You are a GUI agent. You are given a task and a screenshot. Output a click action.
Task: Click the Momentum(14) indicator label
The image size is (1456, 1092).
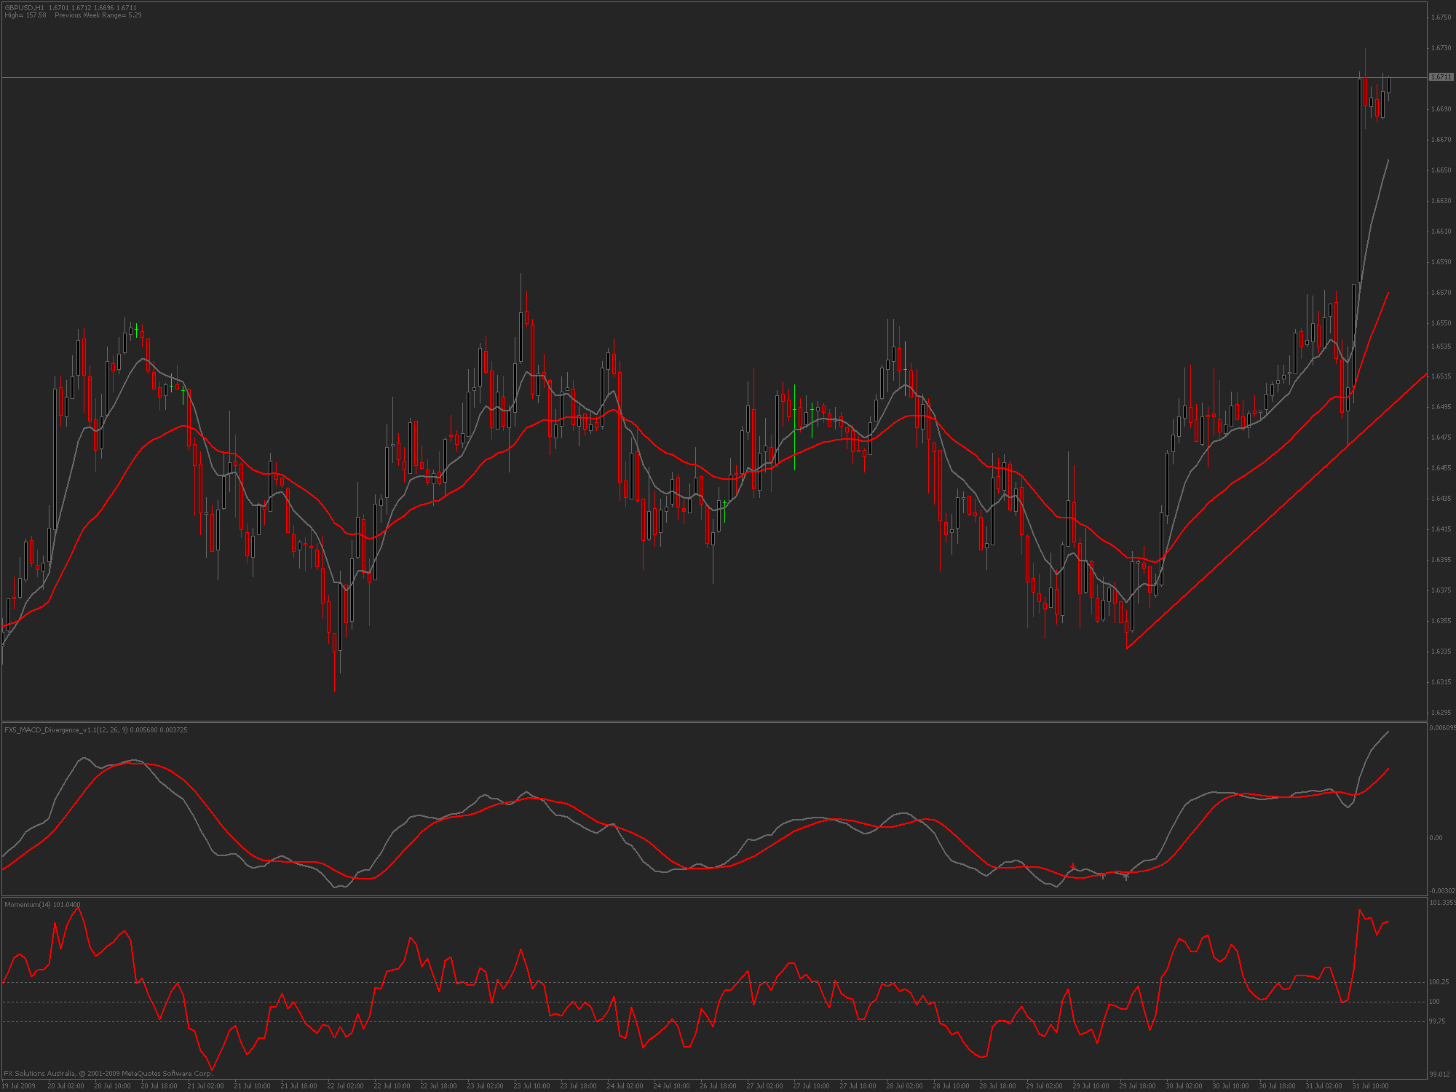click(28, 904)
